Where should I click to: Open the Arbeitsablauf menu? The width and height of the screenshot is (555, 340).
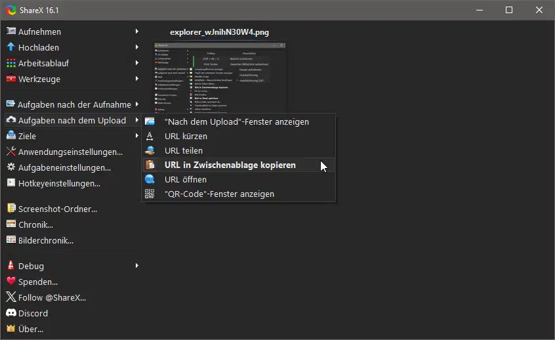73,63
